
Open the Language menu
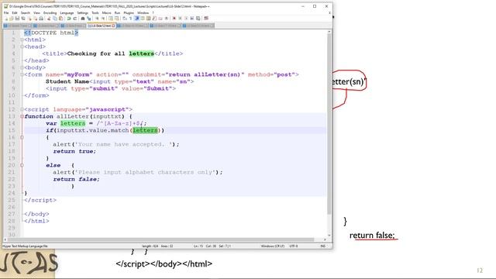pyautogui.click(x=67, y=12)
